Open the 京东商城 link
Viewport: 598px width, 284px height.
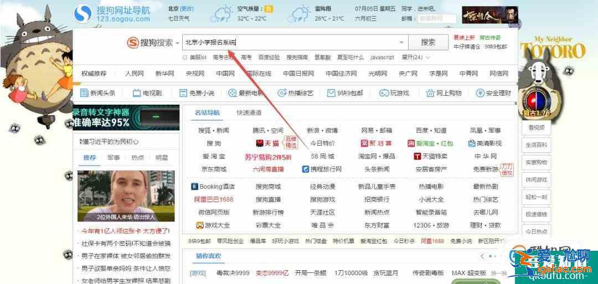214,169
